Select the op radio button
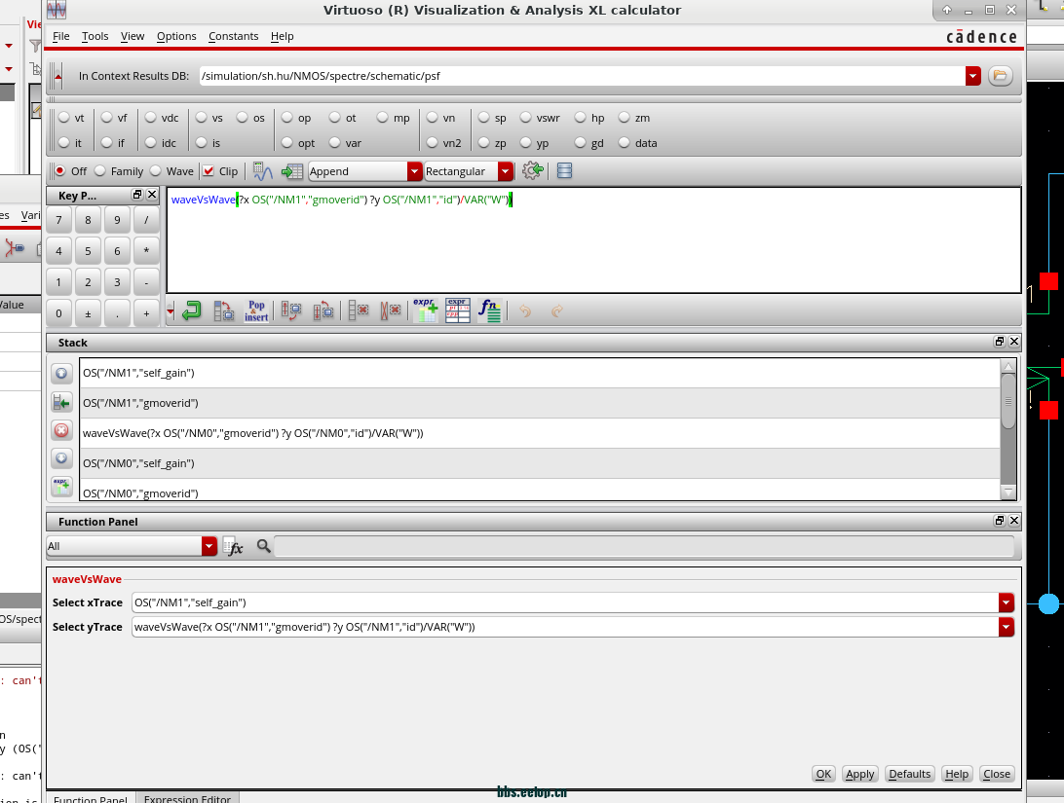 [x=287, y=118]
